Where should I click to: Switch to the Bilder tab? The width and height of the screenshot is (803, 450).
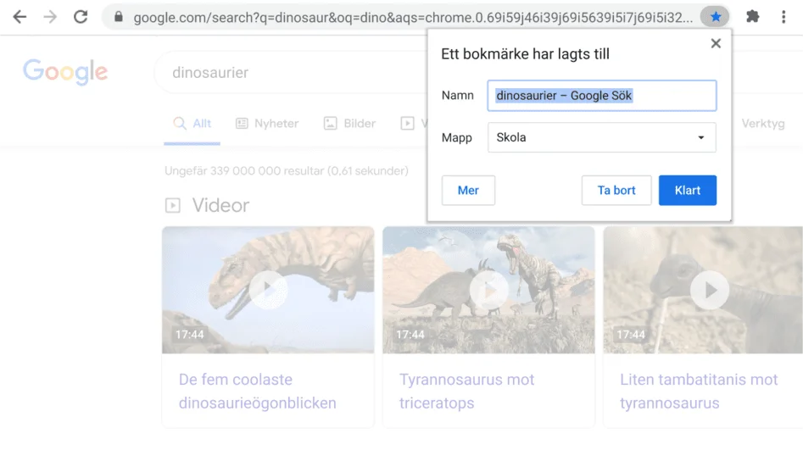(349, 124)
